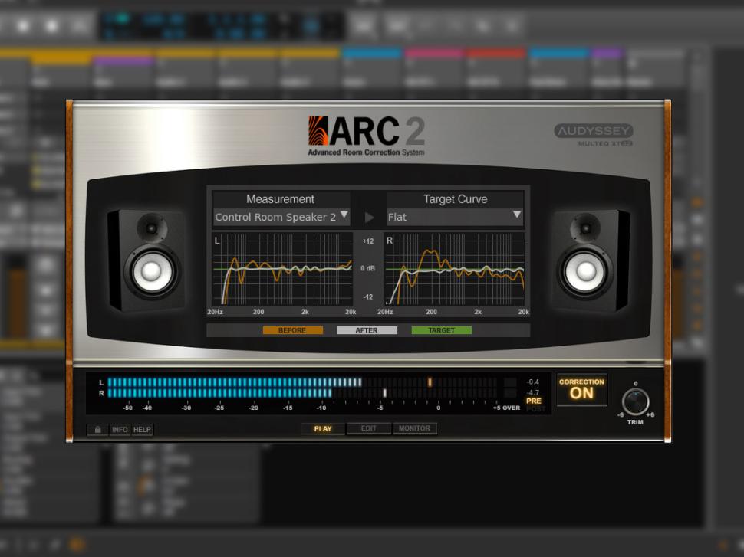Open the Target Curve dropdown showing Flat
Viewport: 744px width, 557px height.
click(454, 218)
